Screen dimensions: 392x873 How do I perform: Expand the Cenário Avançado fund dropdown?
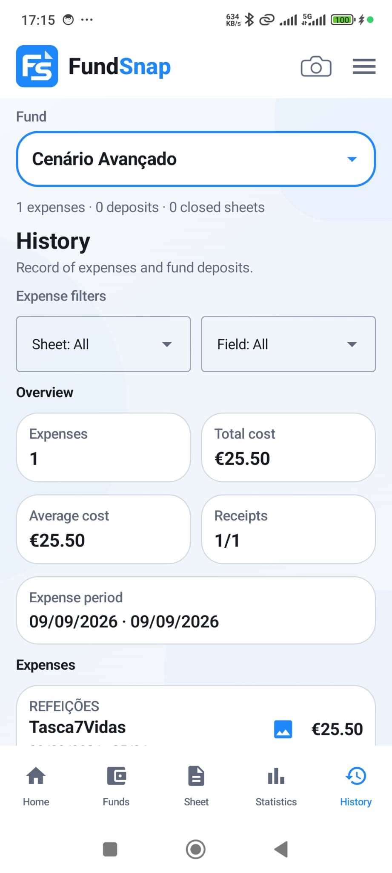(x=196, y=159)
